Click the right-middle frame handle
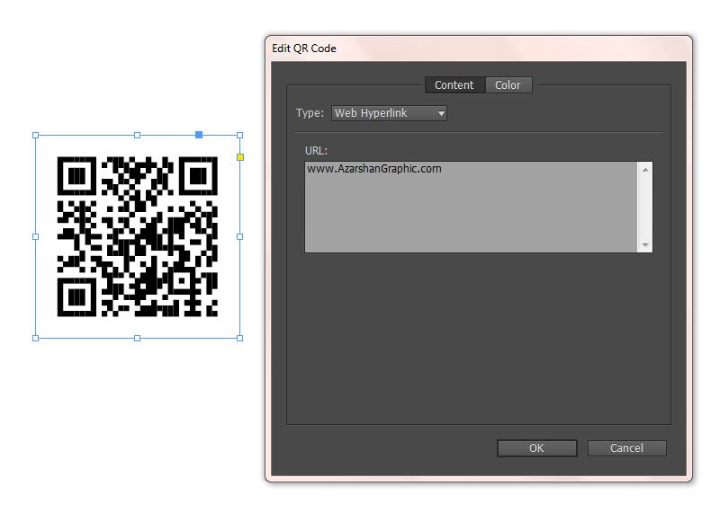Screen dimensions: 720x513 coord(239,236)
